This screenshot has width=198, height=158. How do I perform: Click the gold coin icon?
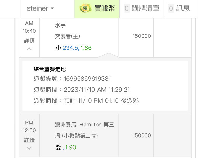point(85,8)
